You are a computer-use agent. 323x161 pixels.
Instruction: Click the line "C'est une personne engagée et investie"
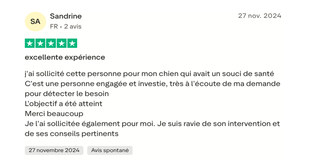point(152,83)
